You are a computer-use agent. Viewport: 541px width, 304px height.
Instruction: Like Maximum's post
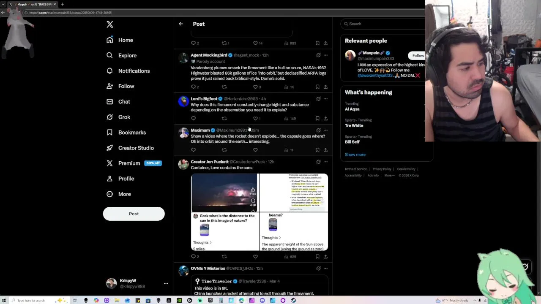point(255,150)
